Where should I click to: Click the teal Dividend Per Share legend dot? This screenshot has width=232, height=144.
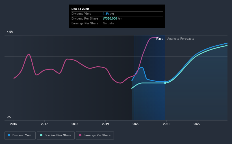[x=41, y=135]
